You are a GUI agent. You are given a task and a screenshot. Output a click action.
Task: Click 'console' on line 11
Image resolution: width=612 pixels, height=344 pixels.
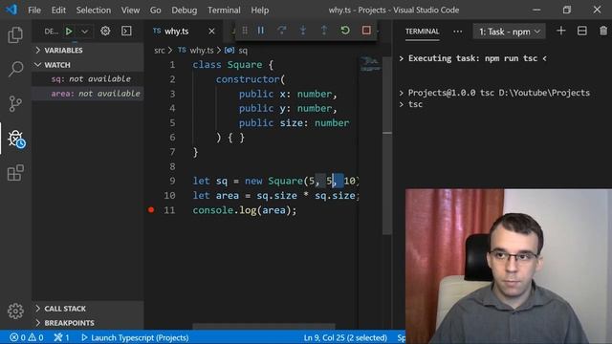click(212, 210)
